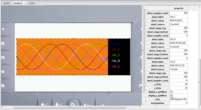
Task: Click the property column header
Action: (x=179, y=8)
